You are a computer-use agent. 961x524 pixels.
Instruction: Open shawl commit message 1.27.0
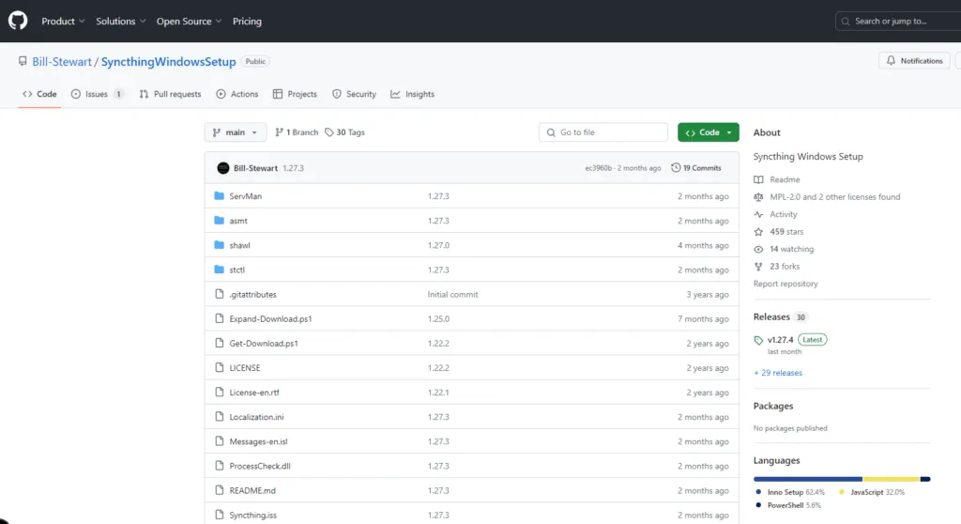click(438, 245)
